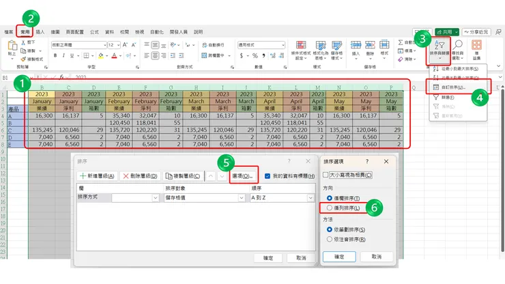Apply comma style number format
Image resolution: width=505 pixels, height=284 pixels.
click(264, 56)
